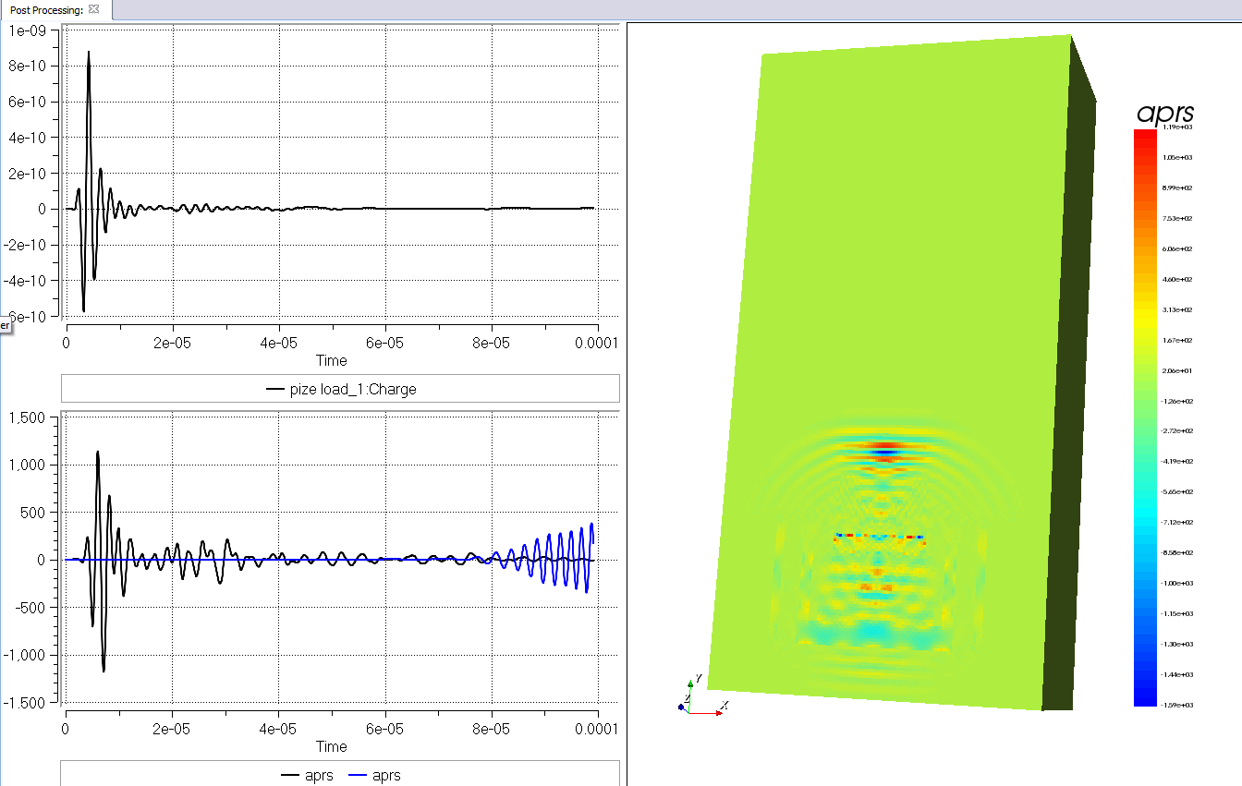
Task: Click the red top of the aprs color bar
Action: pyautogui.click(x=1145, y=135)
